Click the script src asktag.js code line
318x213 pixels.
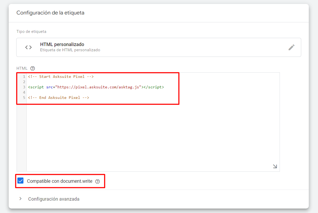(x=96, y=87)
